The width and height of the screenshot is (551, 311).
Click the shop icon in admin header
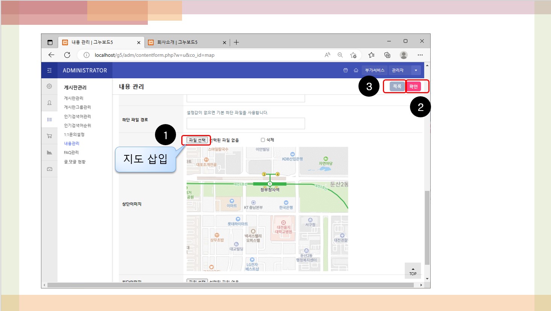346,70
